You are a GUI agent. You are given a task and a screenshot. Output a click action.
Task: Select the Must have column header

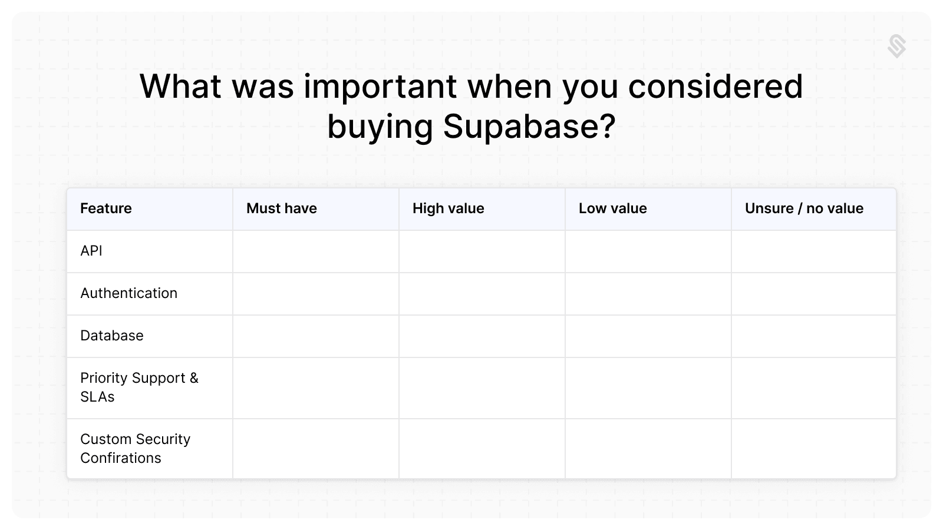pyautogui.click(x=282, y=208)
